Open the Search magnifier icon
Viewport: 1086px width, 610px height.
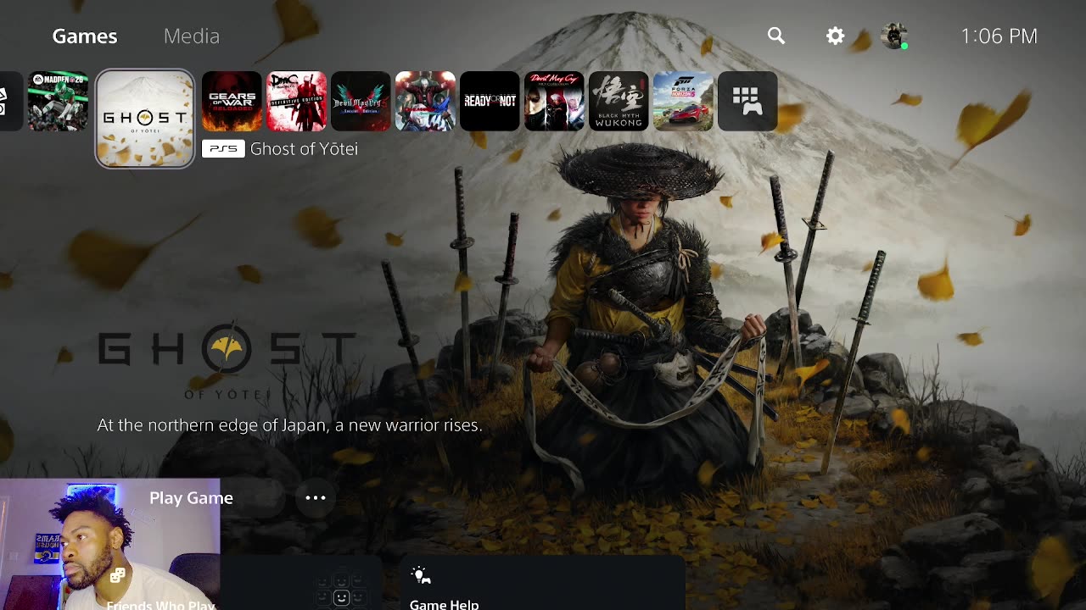[776, 36]
